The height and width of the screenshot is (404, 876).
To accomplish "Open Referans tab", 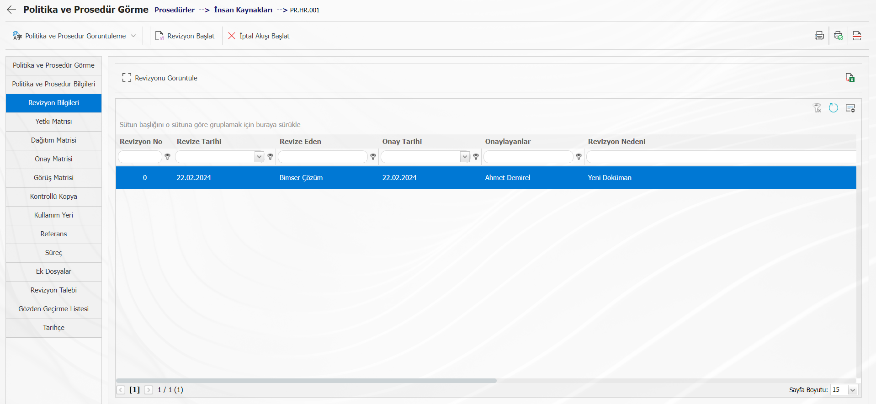I will coord(53,234).
